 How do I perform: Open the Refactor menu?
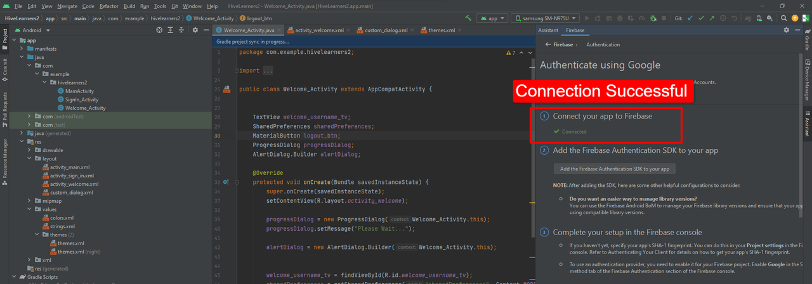coord(108,6)
